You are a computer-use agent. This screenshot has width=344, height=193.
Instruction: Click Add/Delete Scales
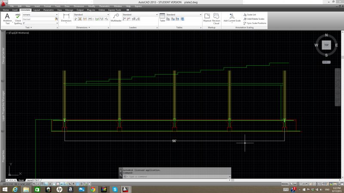(254, 19)
